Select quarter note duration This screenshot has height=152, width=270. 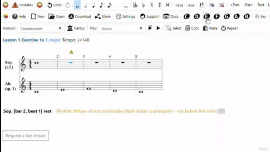click(94, 5)
